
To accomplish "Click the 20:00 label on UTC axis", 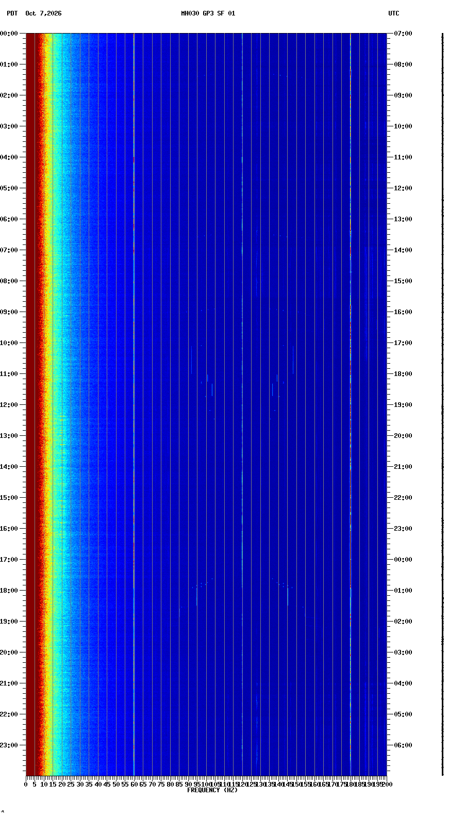I will [x=403, y=436].
